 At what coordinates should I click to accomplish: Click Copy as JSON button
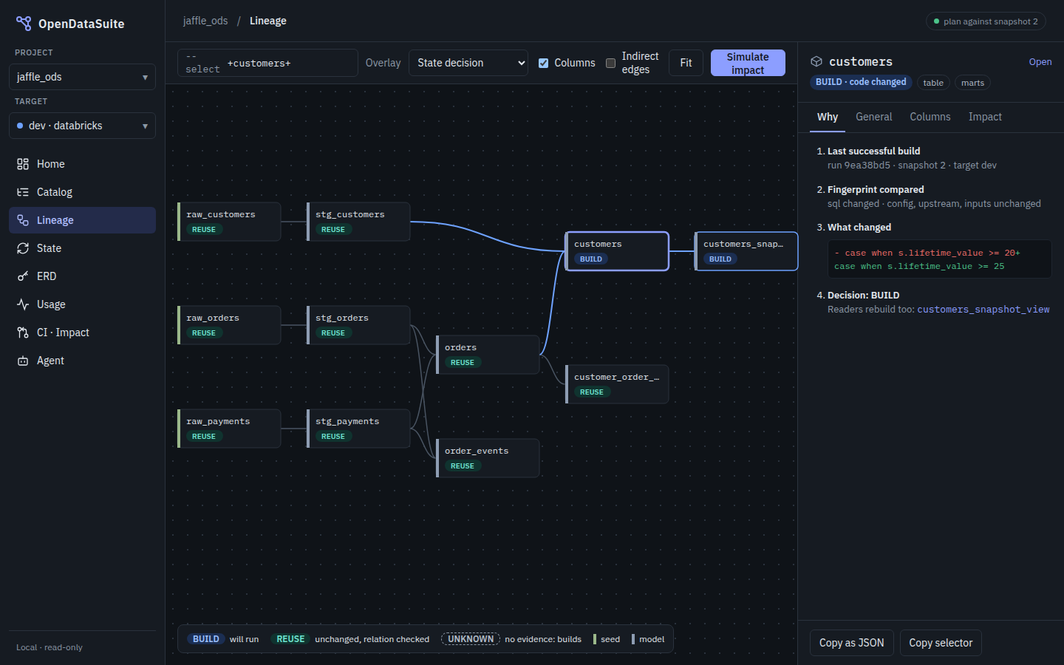851,643
